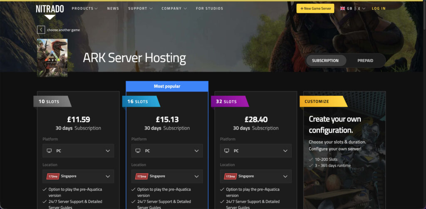
Task: Click the Create your own configuration heading
Action: (x=335, y=124)
